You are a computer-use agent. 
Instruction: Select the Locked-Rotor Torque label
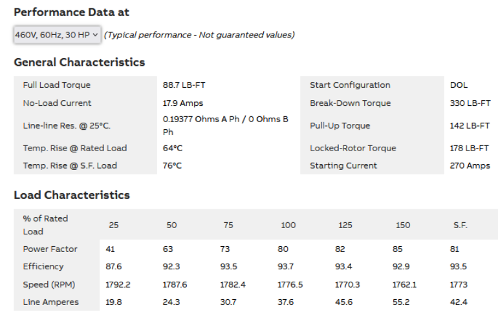tap(352, 148)
